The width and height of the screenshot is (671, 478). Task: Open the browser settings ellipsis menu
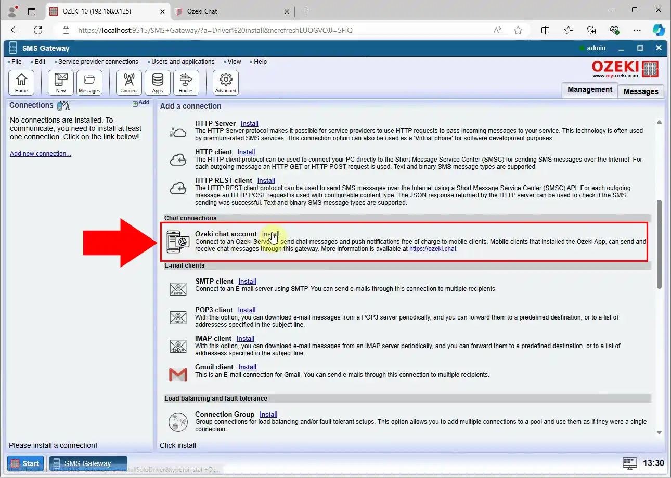pos(637,30)
